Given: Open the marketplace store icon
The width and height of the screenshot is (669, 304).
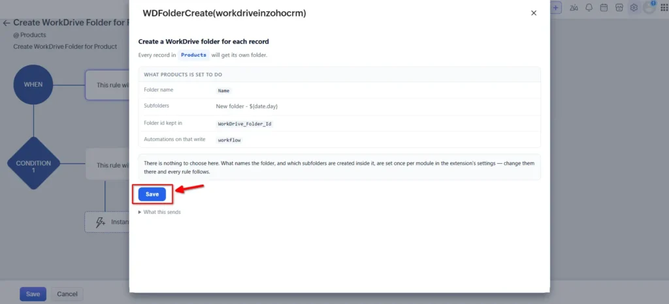Looking at the screenshot, I should 619,8.
